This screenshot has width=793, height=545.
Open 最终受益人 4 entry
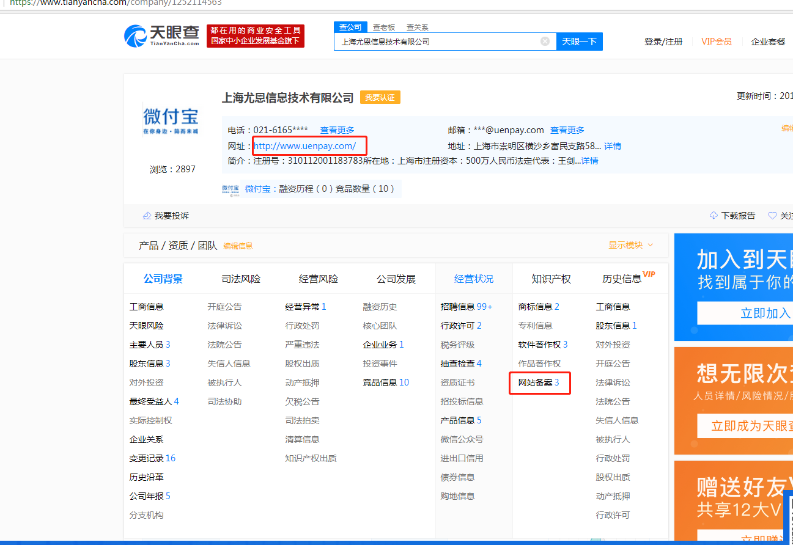154,401
